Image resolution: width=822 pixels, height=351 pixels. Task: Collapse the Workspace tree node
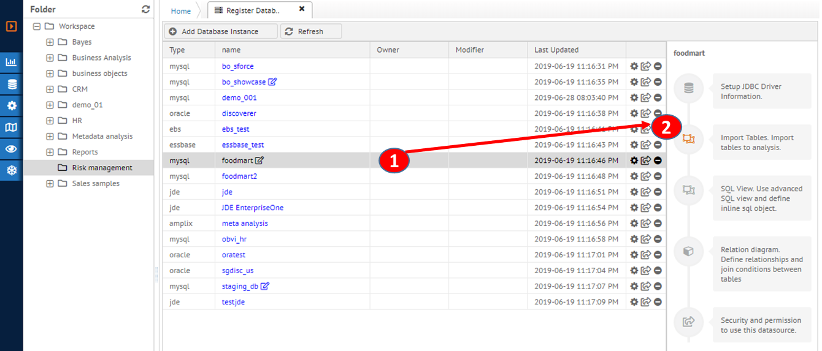[x=37, y=26]
